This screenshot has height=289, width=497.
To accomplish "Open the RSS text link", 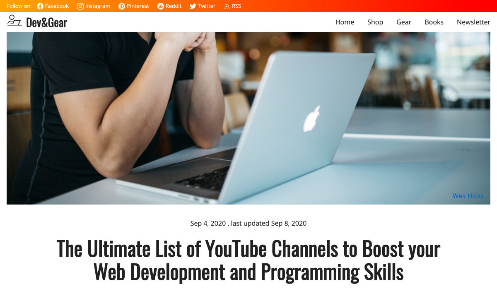I will point(236,6).
